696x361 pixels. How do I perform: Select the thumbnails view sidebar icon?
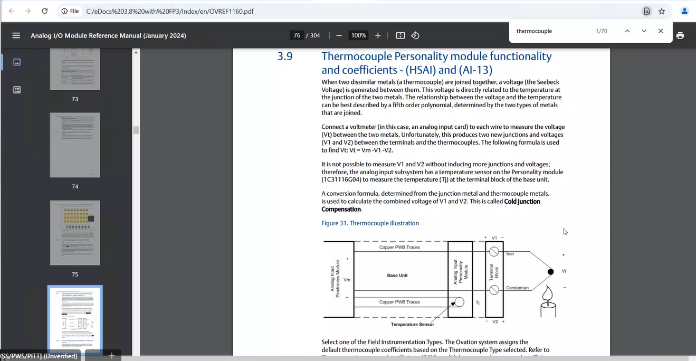pyautogui.click(x=17, y=62)
